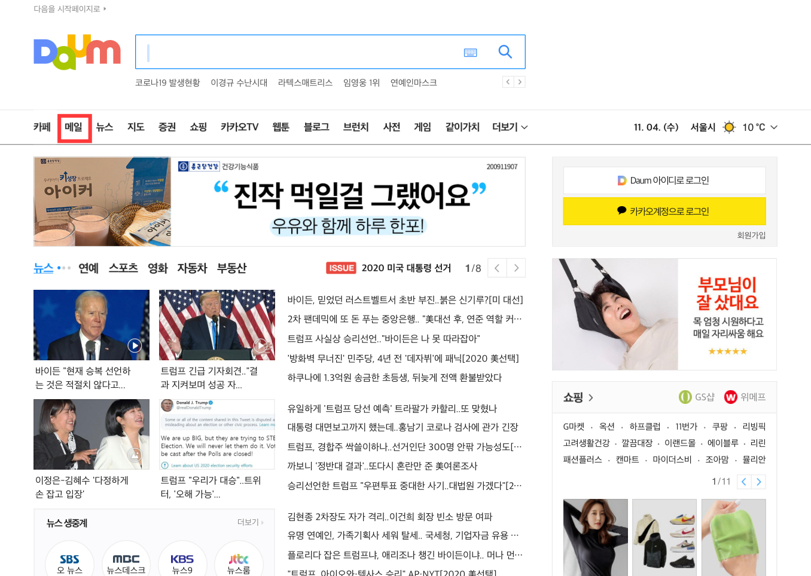Viewport: 811px width, 576px height.
Task: Click the Daum logo
Action: point(77,53)
